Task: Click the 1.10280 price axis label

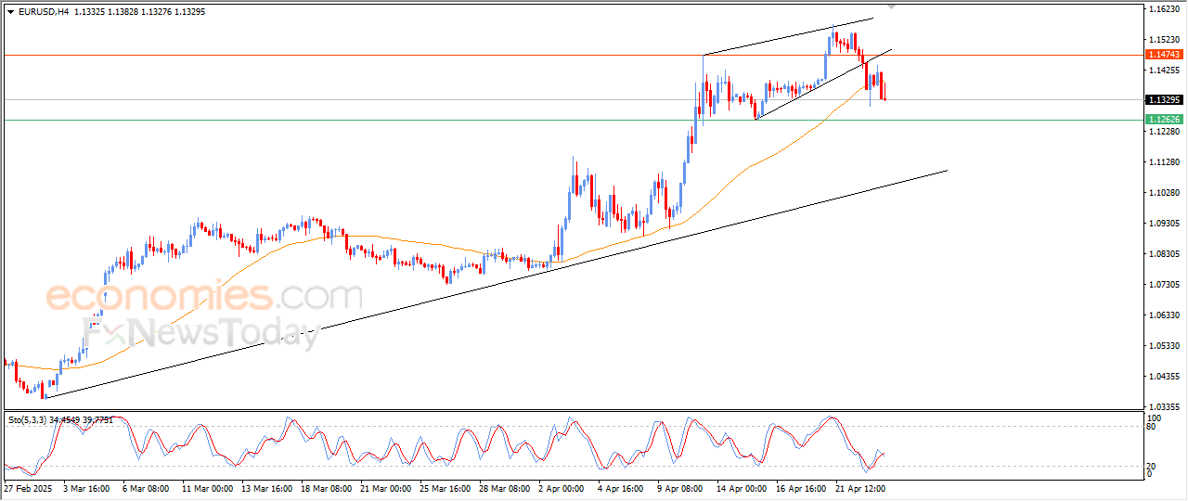Action: click(x=1164, y=193)
